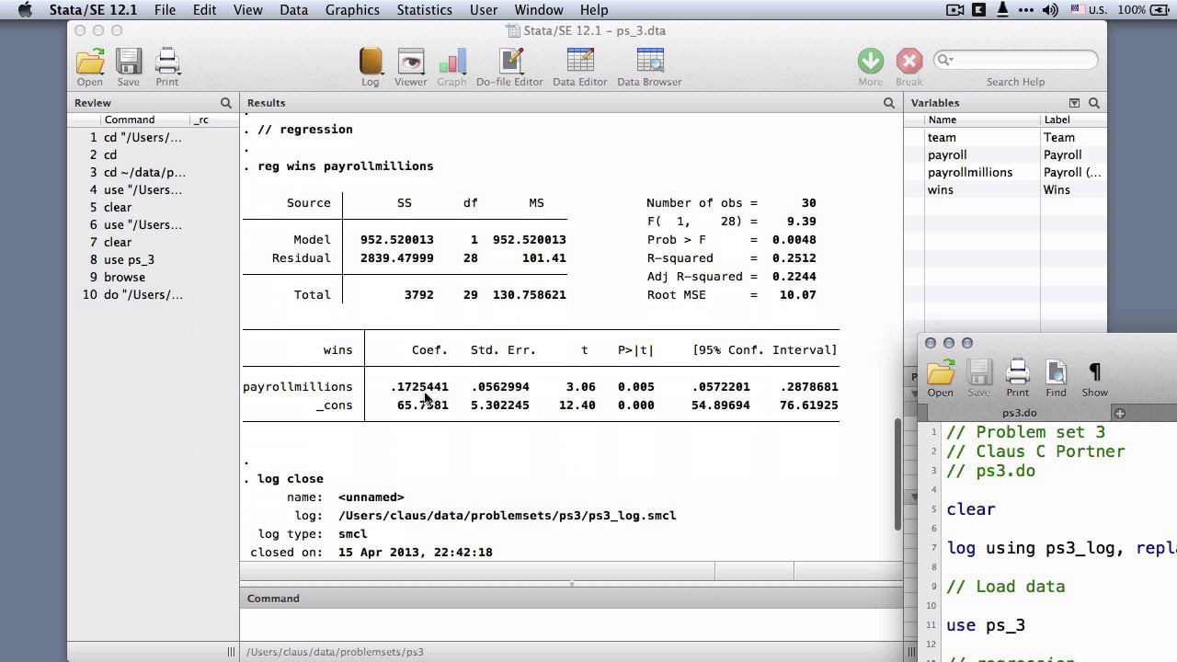Screen dimensions: 1177x662
Task: Open the Statistics menu
Action: click(x=424, y=10)
